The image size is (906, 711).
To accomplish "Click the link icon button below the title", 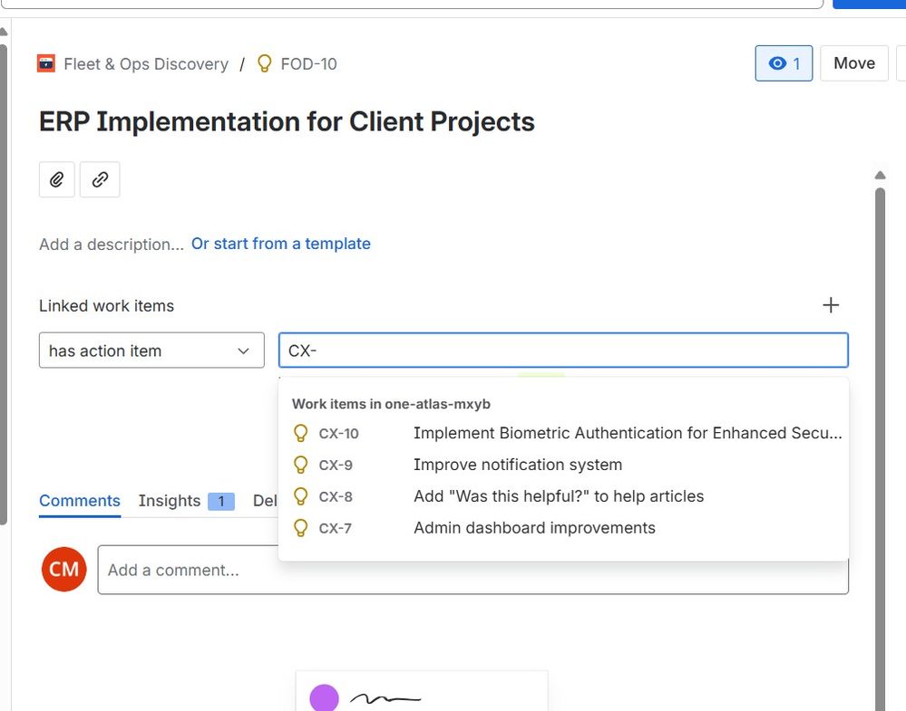I will pyautogui.click(x=100, y=179).
